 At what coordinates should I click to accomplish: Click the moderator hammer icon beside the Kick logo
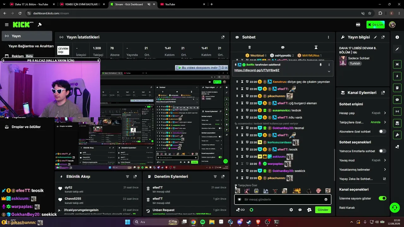40,25
